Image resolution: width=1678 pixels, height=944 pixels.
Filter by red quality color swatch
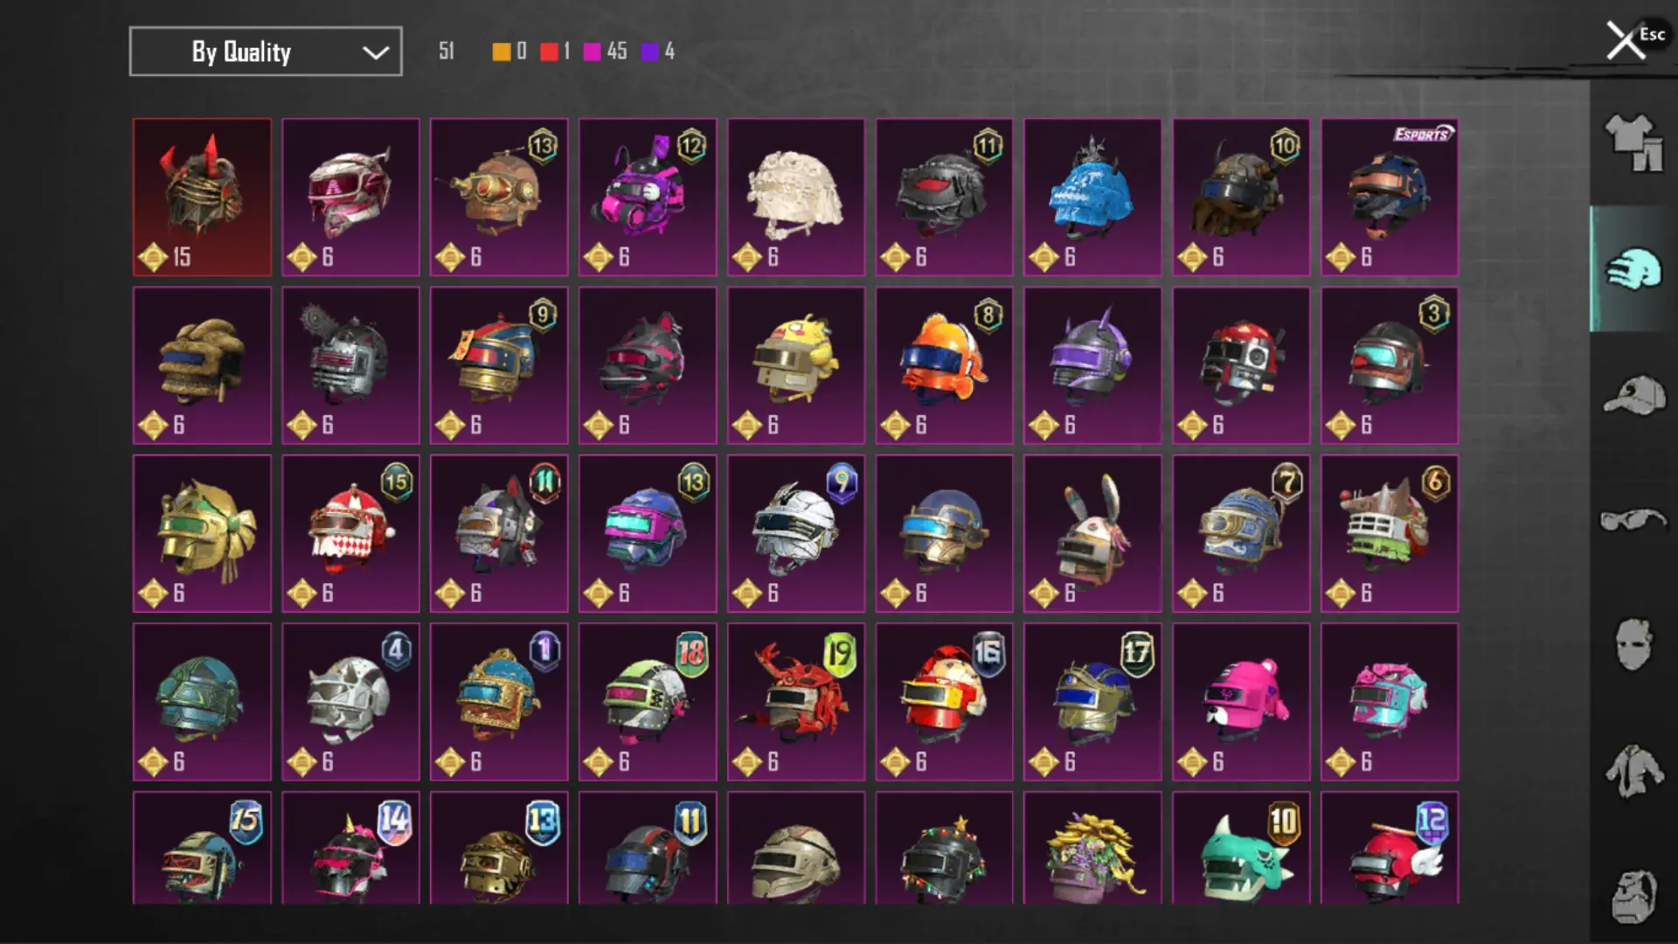click(549, 52)
